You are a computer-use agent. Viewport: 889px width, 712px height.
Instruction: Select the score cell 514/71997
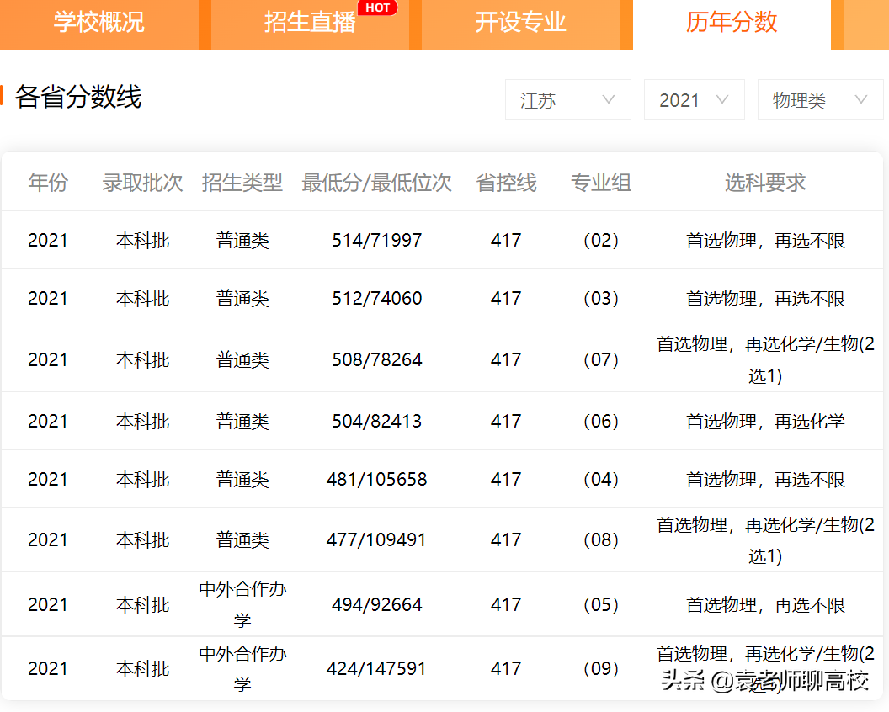click(376, 240)
